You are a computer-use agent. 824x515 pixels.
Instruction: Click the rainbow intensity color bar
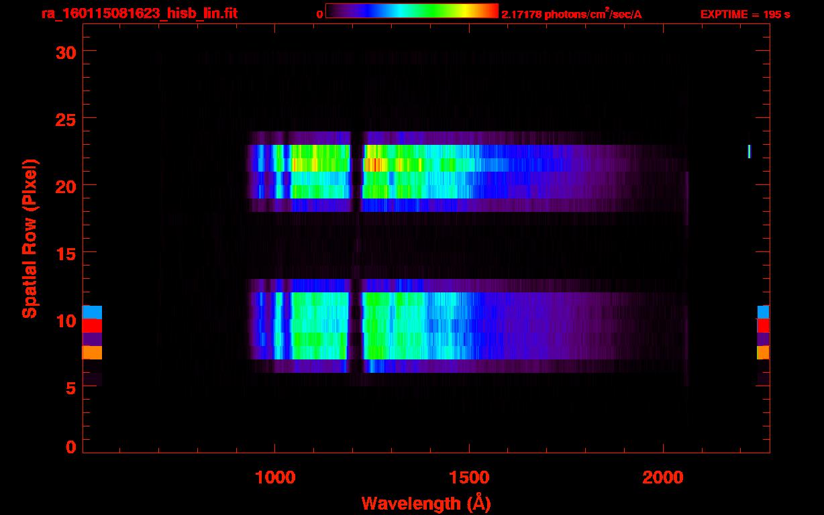tap(412, 11)
